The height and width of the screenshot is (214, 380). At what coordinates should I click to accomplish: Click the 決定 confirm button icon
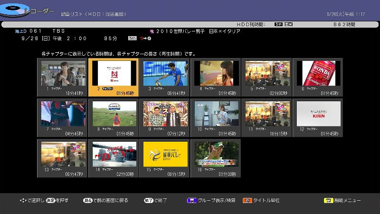50,201
